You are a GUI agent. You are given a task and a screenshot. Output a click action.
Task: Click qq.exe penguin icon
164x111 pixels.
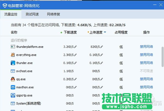coord(13,79)
